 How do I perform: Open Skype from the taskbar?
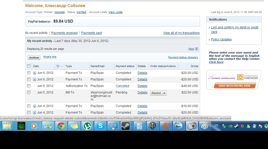click(100, 126)
